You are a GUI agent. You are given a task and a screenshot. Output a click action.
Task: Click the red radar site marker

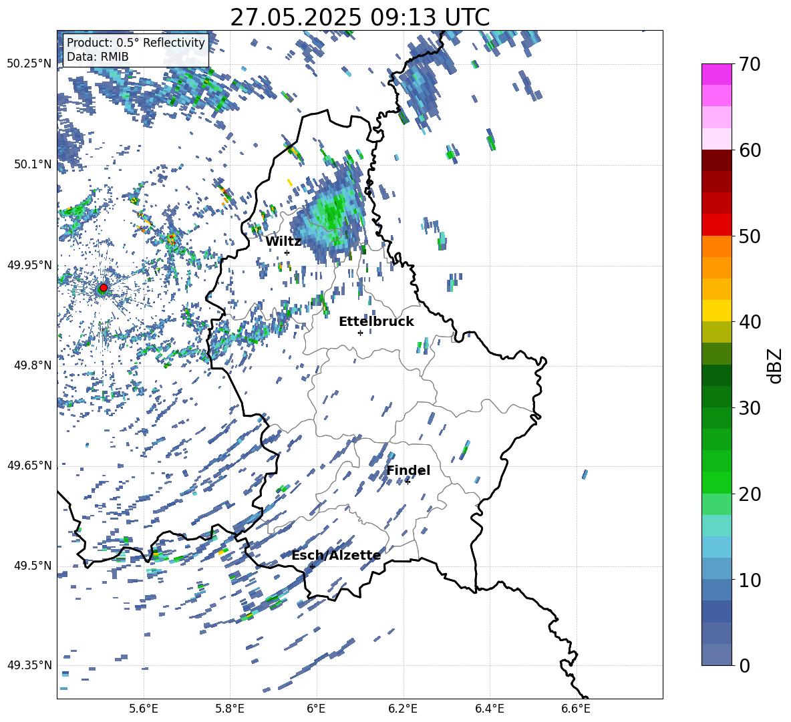104,288
